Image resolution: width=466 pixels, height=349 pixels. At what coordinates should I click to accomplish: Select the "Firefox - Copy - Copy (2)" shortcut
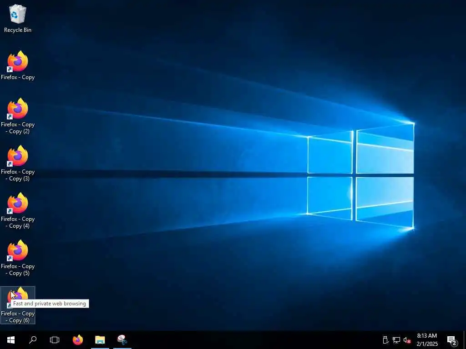coord(18,116)
